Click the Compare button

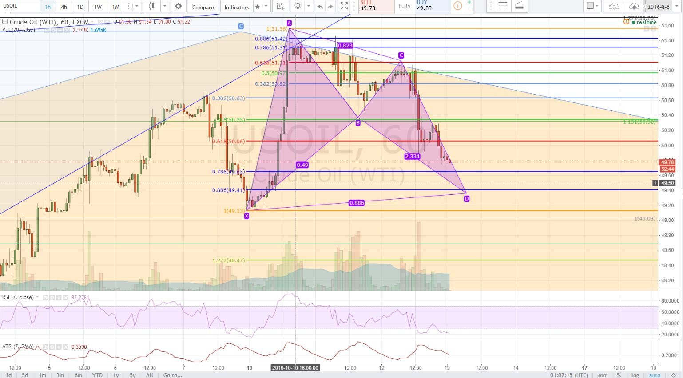(203, 7)
